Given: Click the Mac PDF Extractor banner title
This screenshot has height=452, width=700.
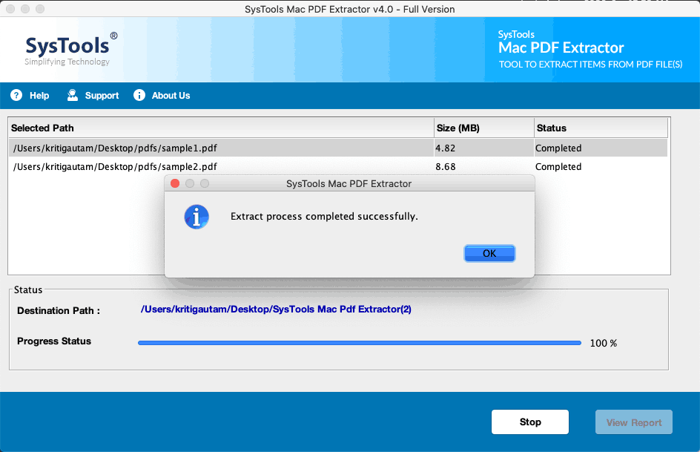Looking at the screenshot, I should pyautogui.click(x=561, y=48).
